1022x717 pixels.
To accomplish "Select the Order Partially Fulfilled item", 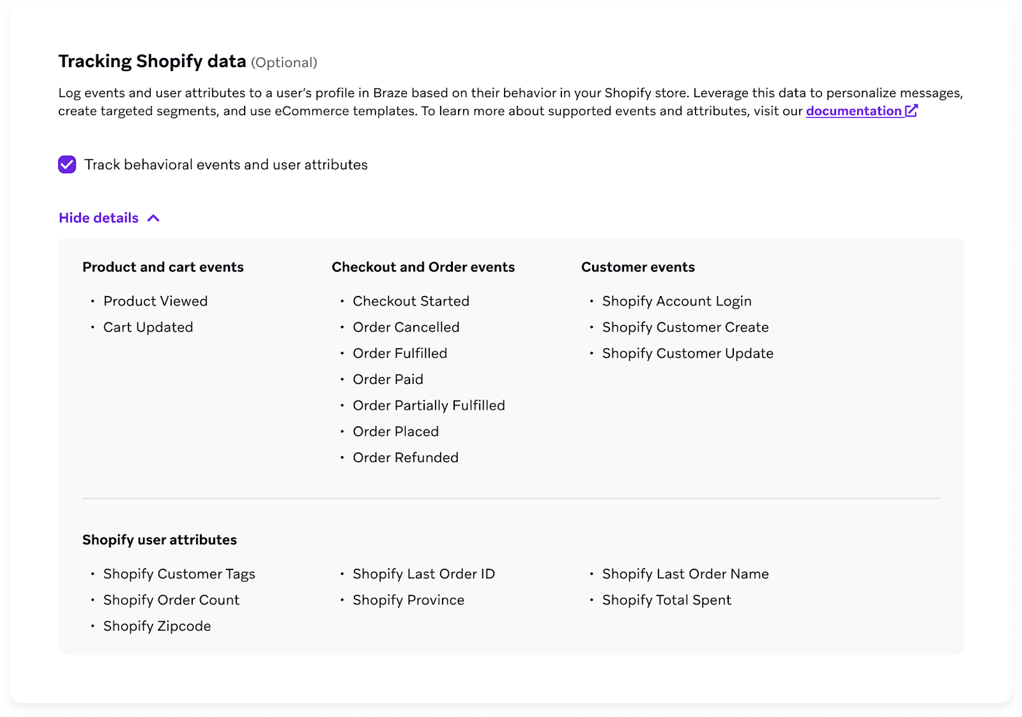I will (x=429, y=406).
